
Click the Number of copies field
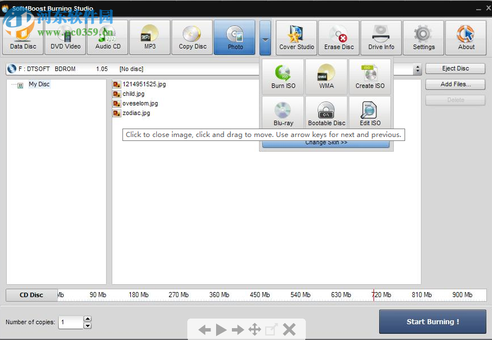tap(71, 322)
